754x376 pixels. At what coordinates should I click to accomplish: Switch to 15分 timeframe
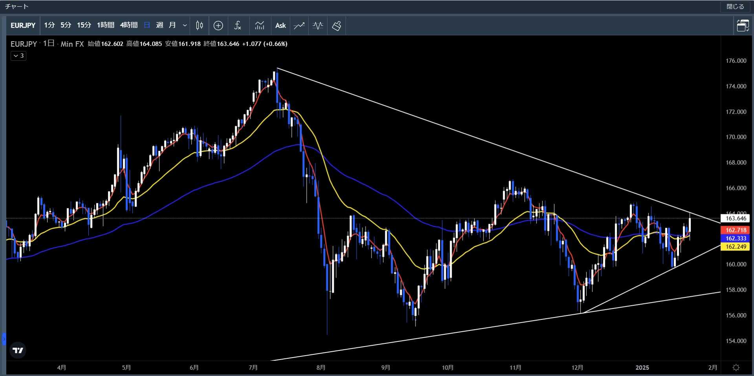click(84, 25)
